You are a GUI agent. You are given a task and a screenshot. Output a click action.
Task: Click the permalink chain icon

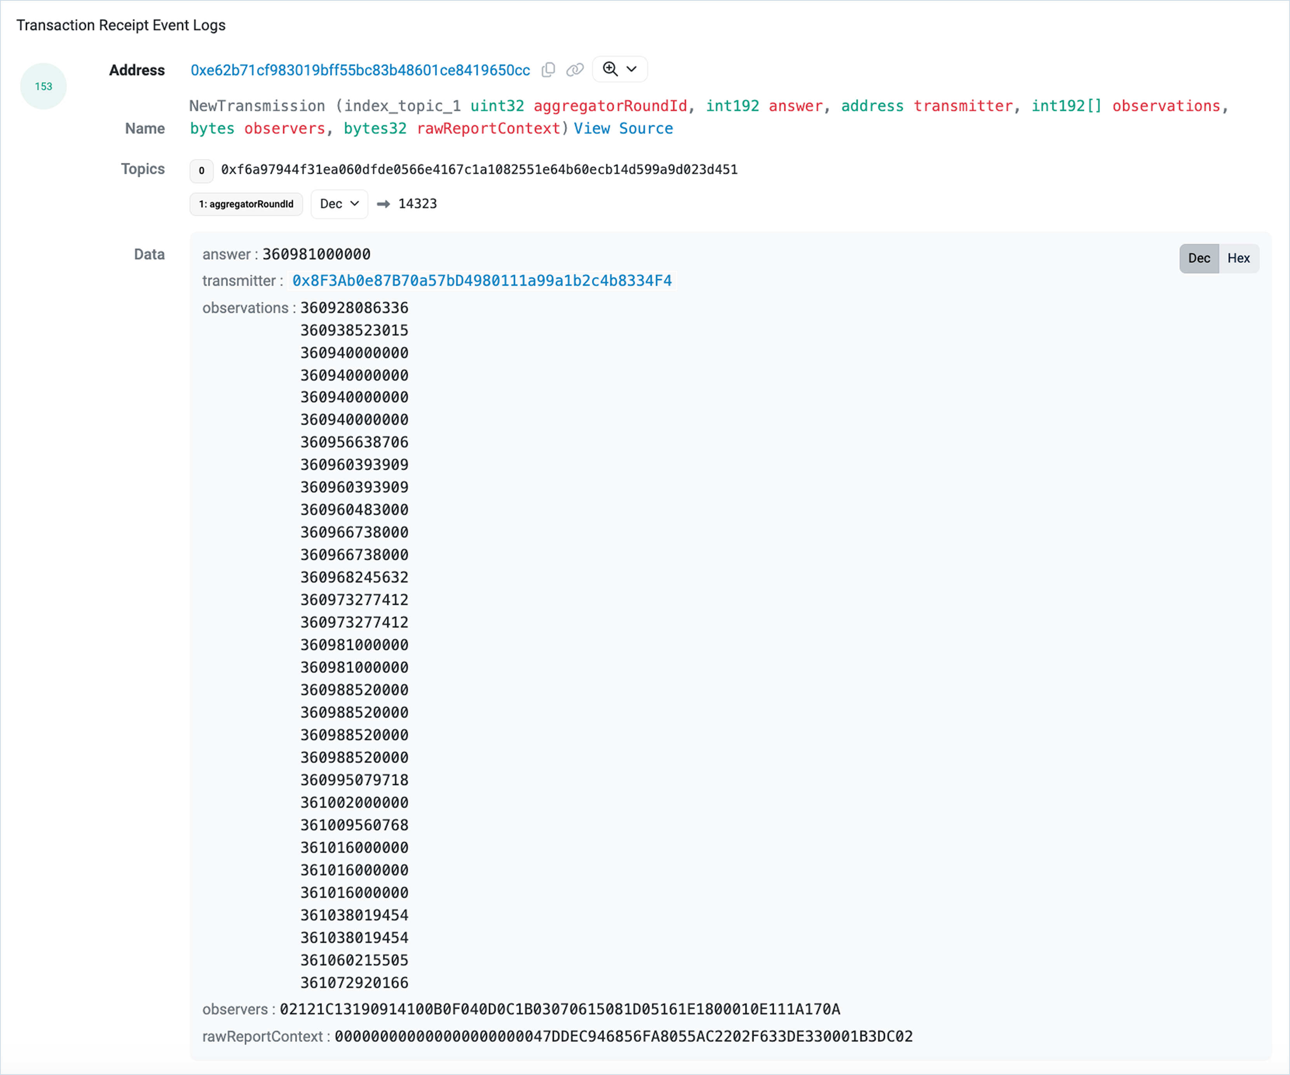(x=574, y=70)
